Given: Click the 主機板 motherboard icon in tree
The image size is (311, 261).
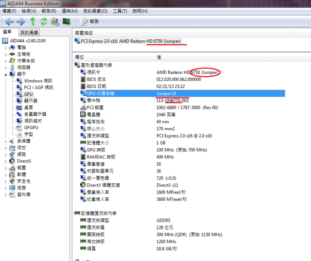Looking at the screenshot, I should (x=12, y=54).
